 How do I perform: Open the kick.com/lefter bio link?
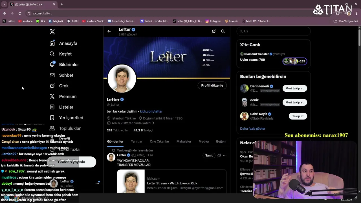pyautogui.click(x=151, y=111)
